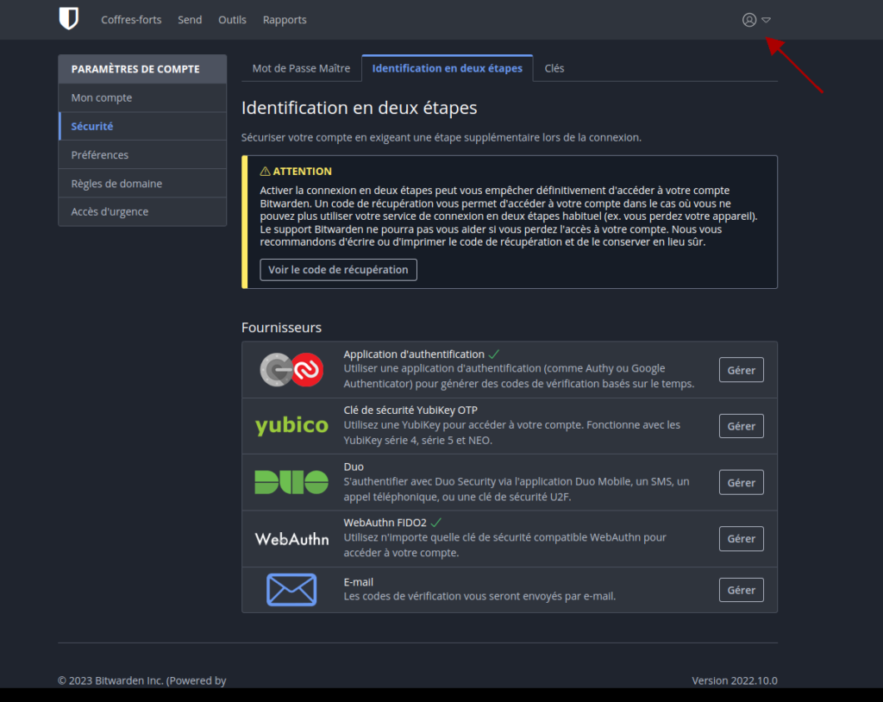Switch to the Mot de Passe Maître tab

click(x=301, y=68)
